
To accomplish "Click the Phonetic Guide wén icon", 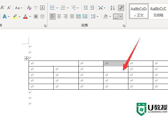I will pyautogui.click(x=36, y=8).
